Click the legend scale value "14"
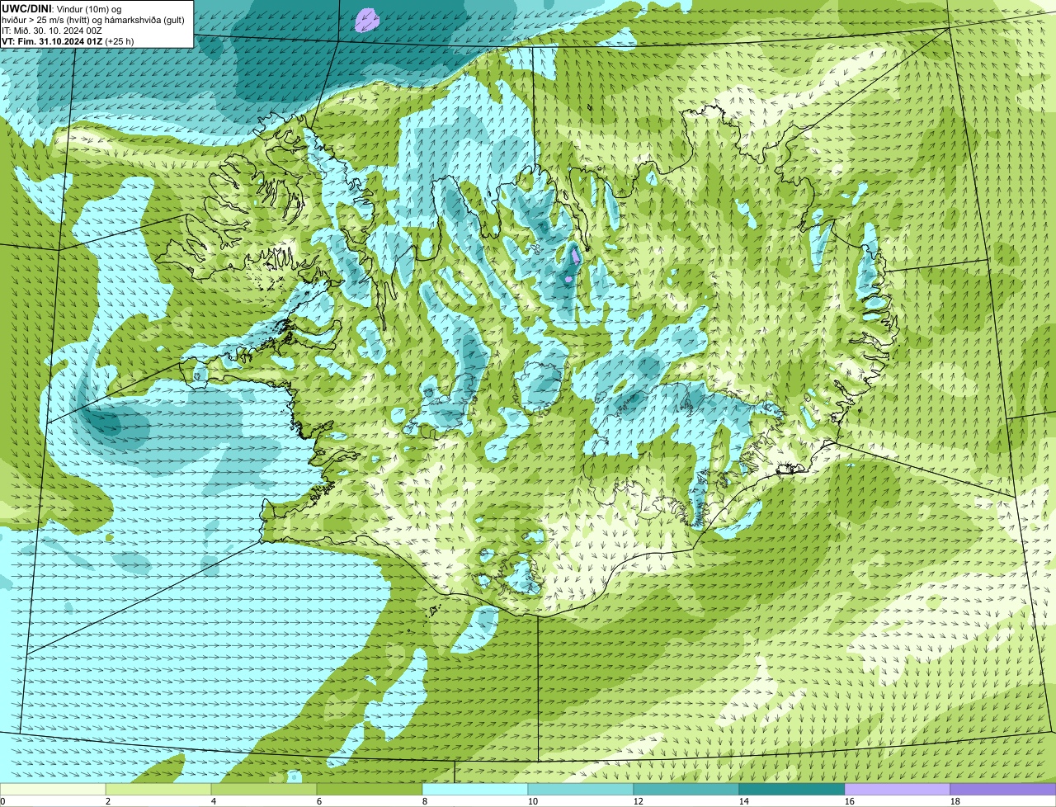 tap(744, 801)
